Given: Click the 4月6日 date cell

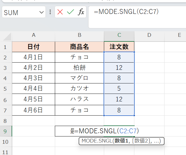Looking at the screenshot, I should [33, 110].
